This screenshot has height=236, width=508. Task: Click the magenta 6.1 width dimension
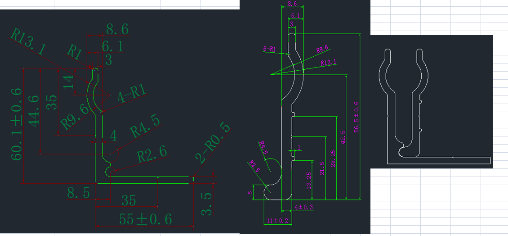click(x=295, y=16)
